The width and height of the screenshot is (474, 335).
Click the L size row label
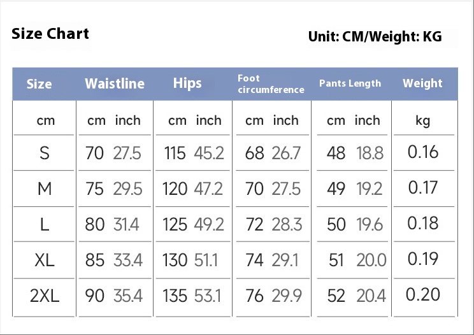(45, 224)
